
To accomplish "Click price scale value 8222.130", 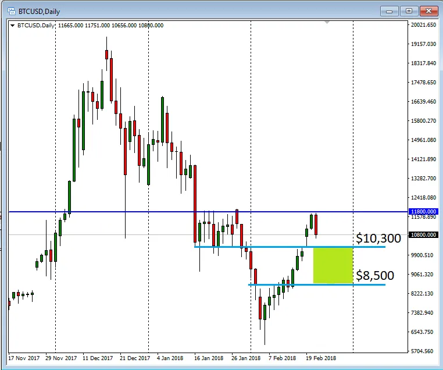I will (x=422, y=294).
